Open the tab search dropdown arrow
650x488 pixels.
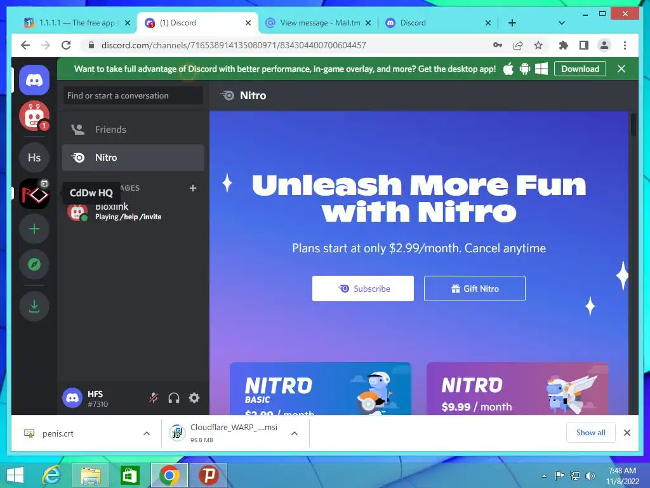561,23
